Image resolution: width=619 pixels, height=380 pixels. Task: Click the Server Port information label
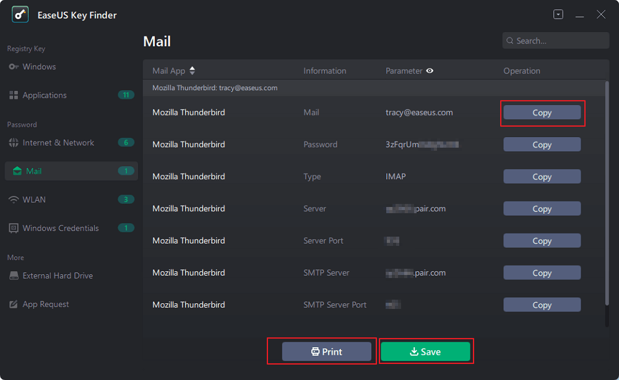pos(323,241)
